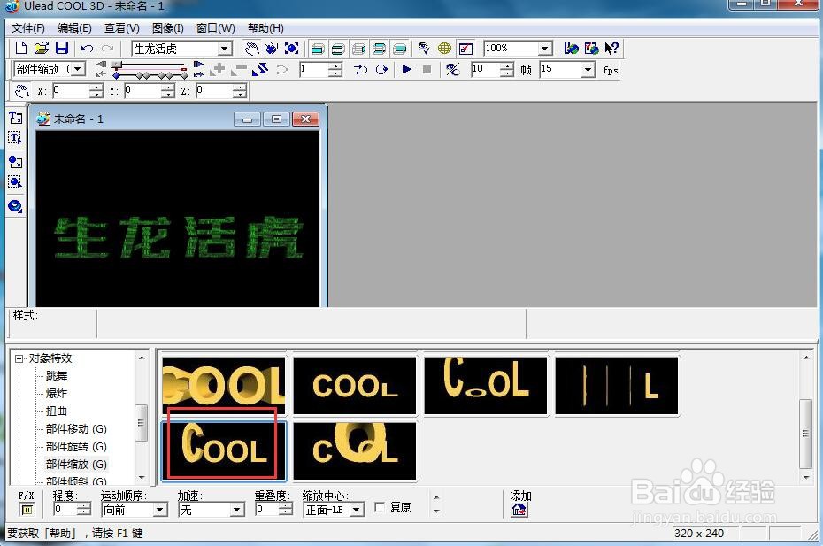Click the Insert text tool in the left sidebar
This screenshot has height=546, width=823.
(15, 117)
